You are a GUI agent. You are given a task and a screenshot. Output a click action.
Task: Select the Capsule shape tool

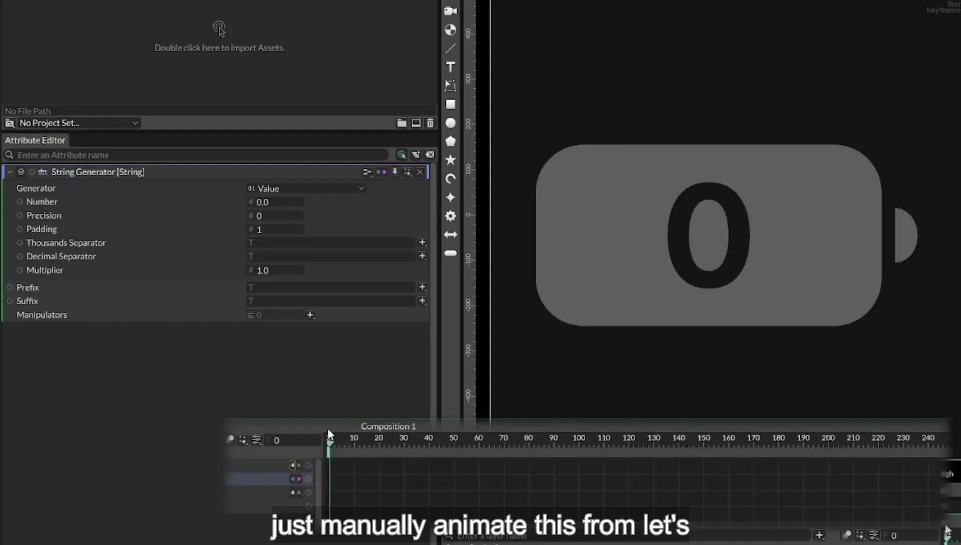click(x=450, y=253)
